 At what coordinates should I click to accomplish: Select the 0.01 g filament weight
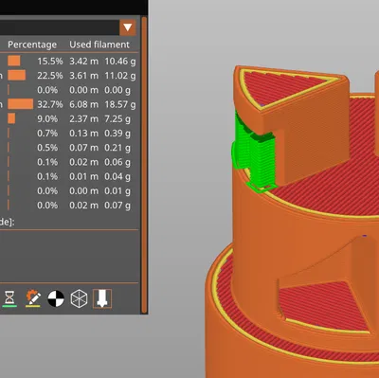coord(117,191)
